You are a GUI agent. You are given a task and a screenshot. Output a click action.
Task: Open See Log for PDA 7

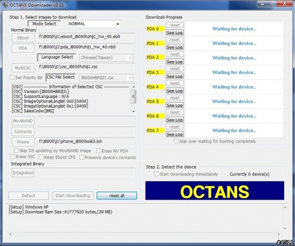(175, 134)
